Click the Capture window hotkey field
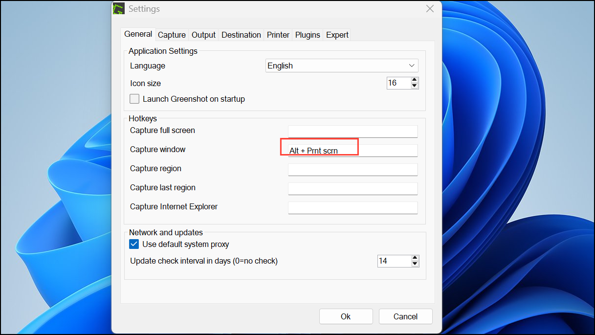Screen dimensions: 595x335 click(353, 150)
